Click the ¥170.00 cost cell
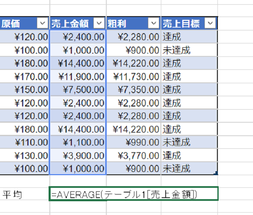 click(x=25, y=77)
